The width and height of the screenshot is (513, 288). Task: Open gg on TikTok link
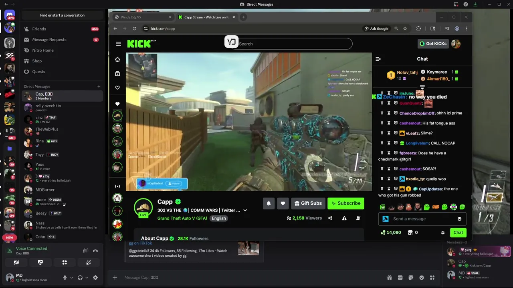[140, 243]
